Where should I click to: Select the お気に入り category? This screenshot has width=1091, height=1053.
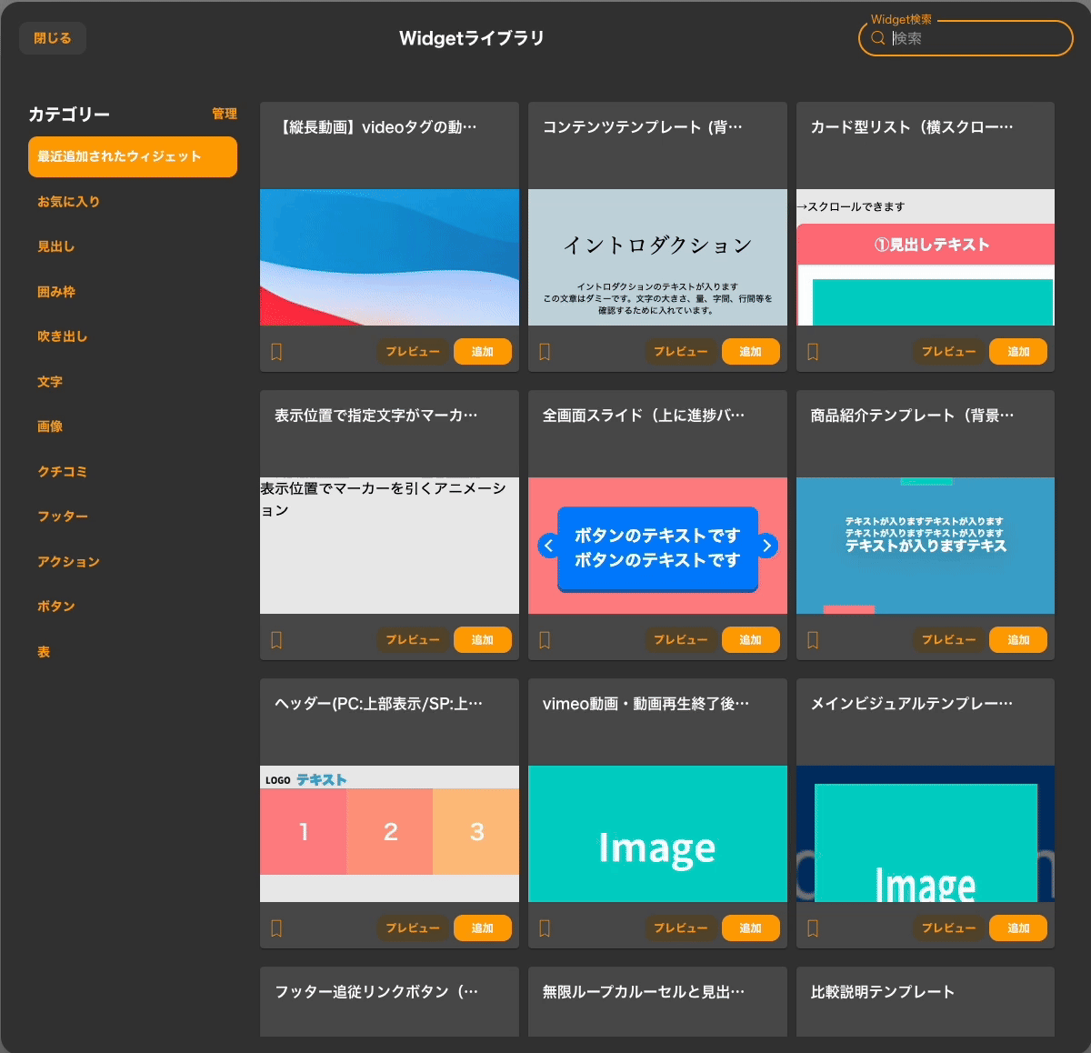[x=68, y=202]
